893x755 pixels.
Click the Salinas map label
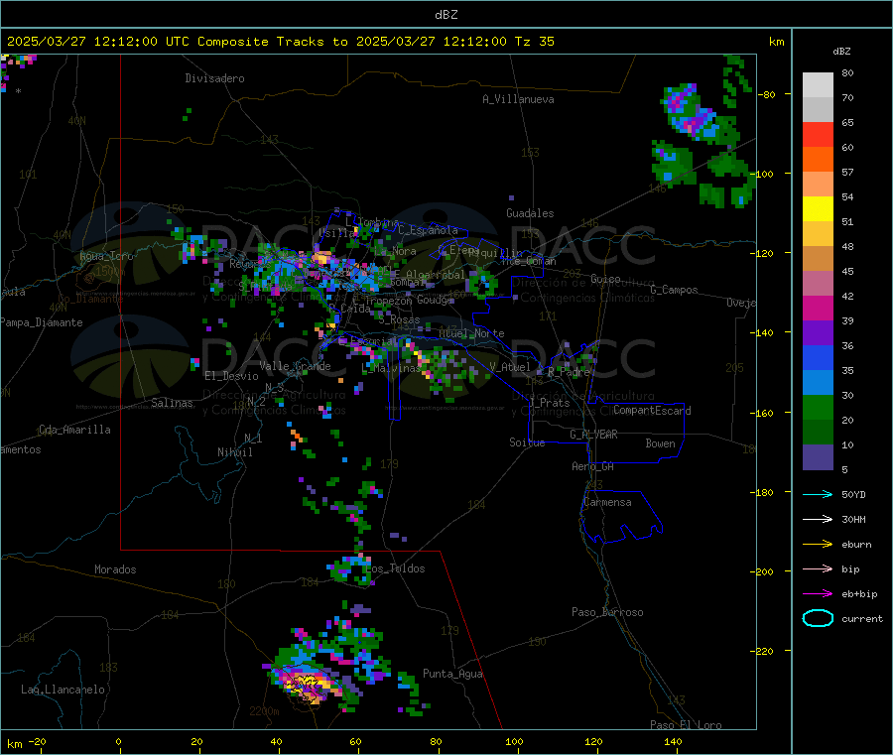coord(172,403)
